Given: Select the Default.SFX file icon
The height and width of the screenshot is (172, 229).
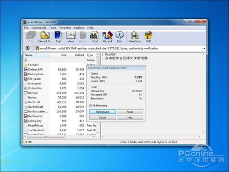Looking at the screenshot, I should tap(26, 69).
